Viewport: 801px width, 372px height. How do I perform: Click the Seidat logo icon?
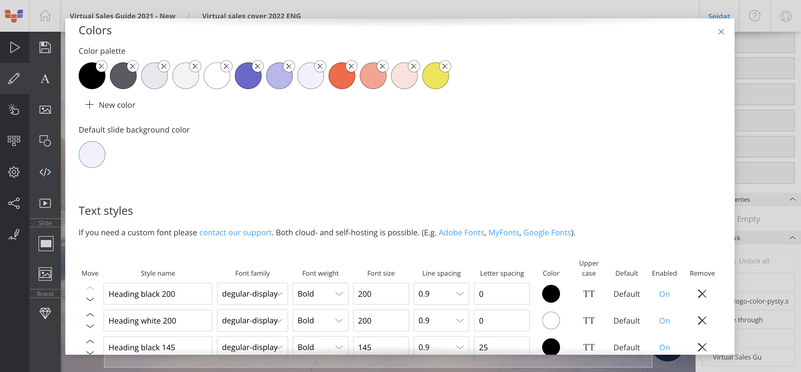(14, 16)
